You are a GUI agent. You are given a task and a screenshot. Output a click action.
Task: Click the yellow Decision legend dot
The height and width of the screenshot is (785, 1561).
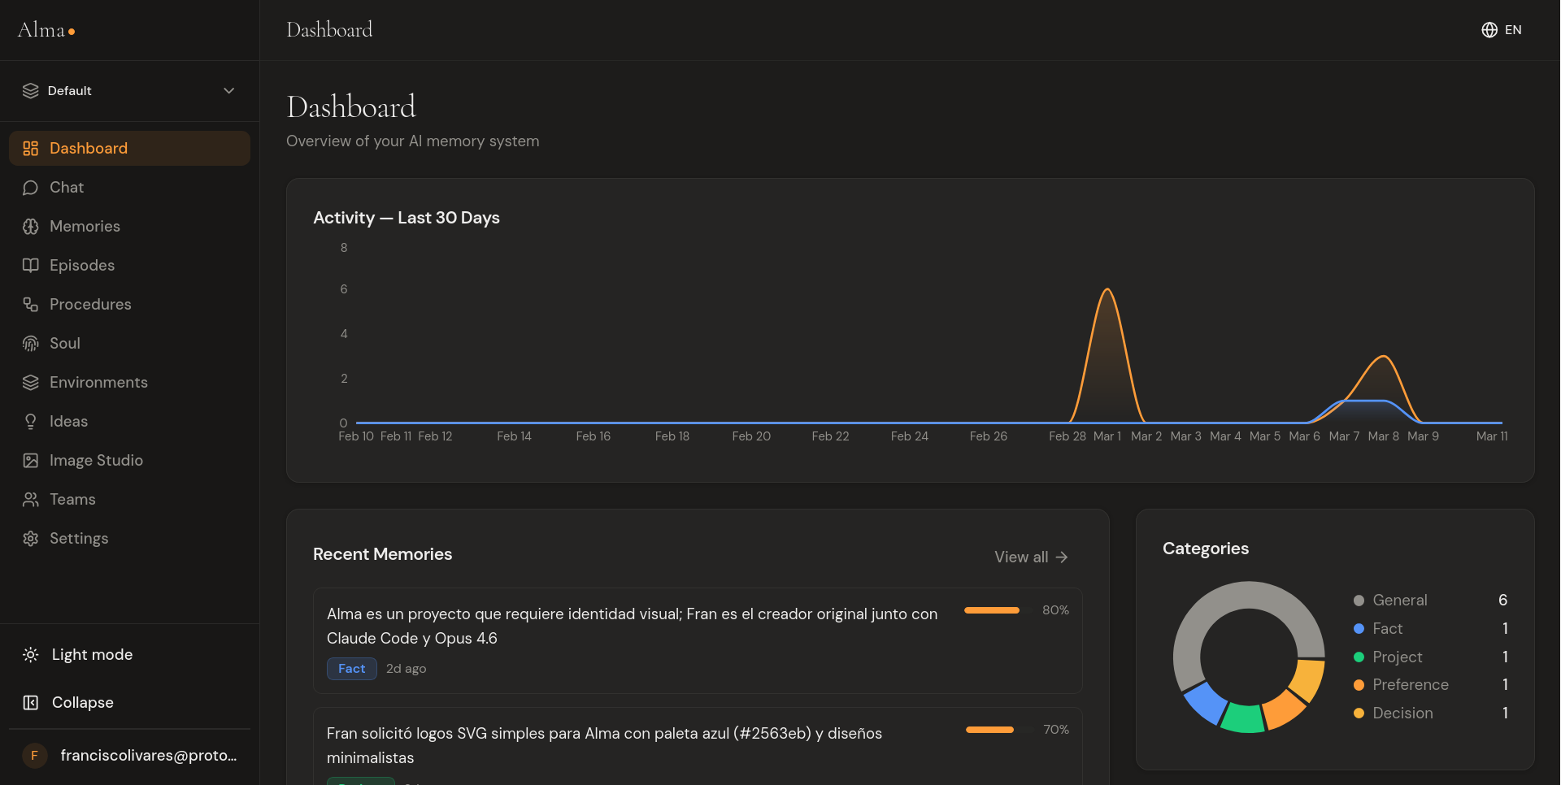(x=1359, y=713)
